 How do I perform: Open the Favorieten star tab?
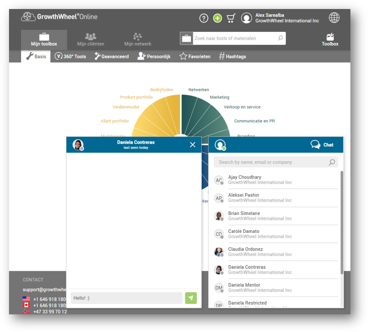[x=195, y=56]
